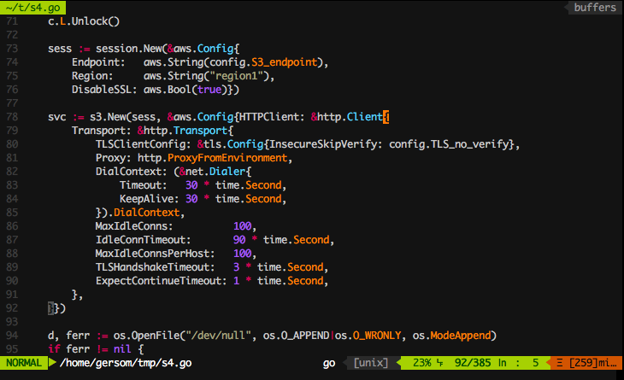Click session.New on line 73
624x380 pixels.
[128, 49]
